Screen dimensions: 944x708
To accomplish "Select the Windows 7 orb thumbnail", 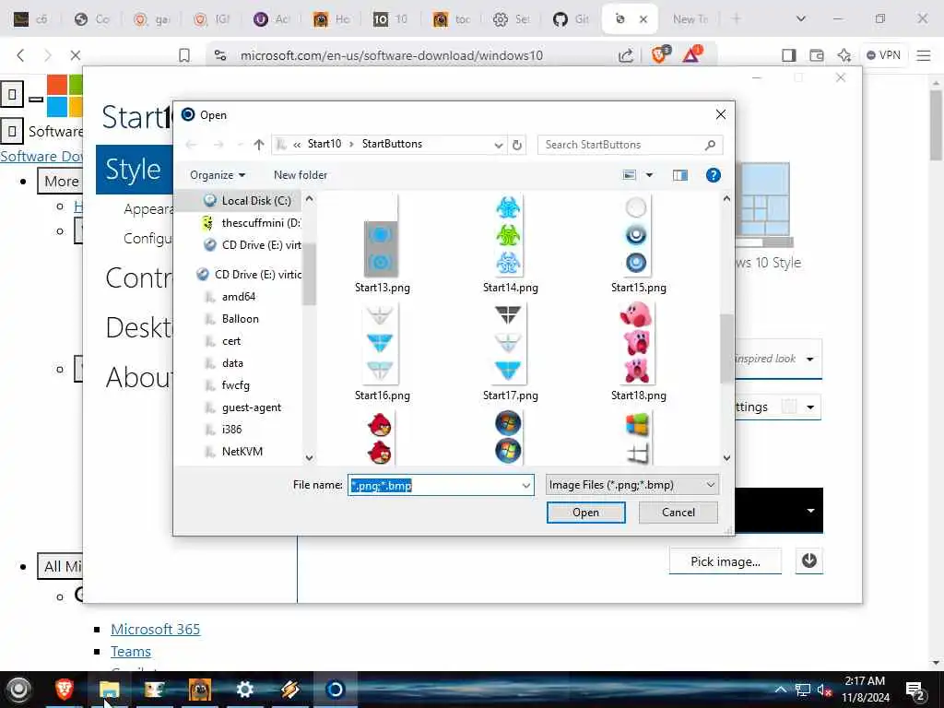I will pos(509,438).
